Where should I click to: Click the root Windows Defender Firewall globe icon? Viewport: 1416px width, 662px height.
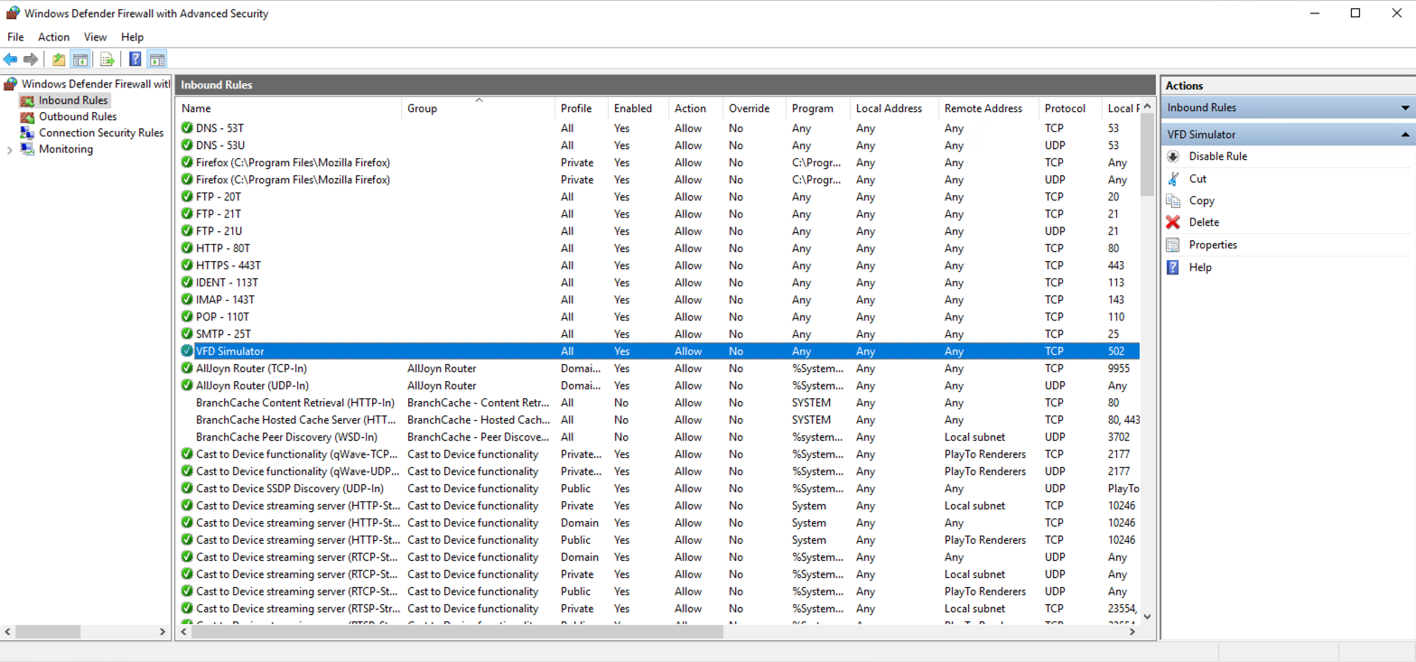tap(10, 84)
